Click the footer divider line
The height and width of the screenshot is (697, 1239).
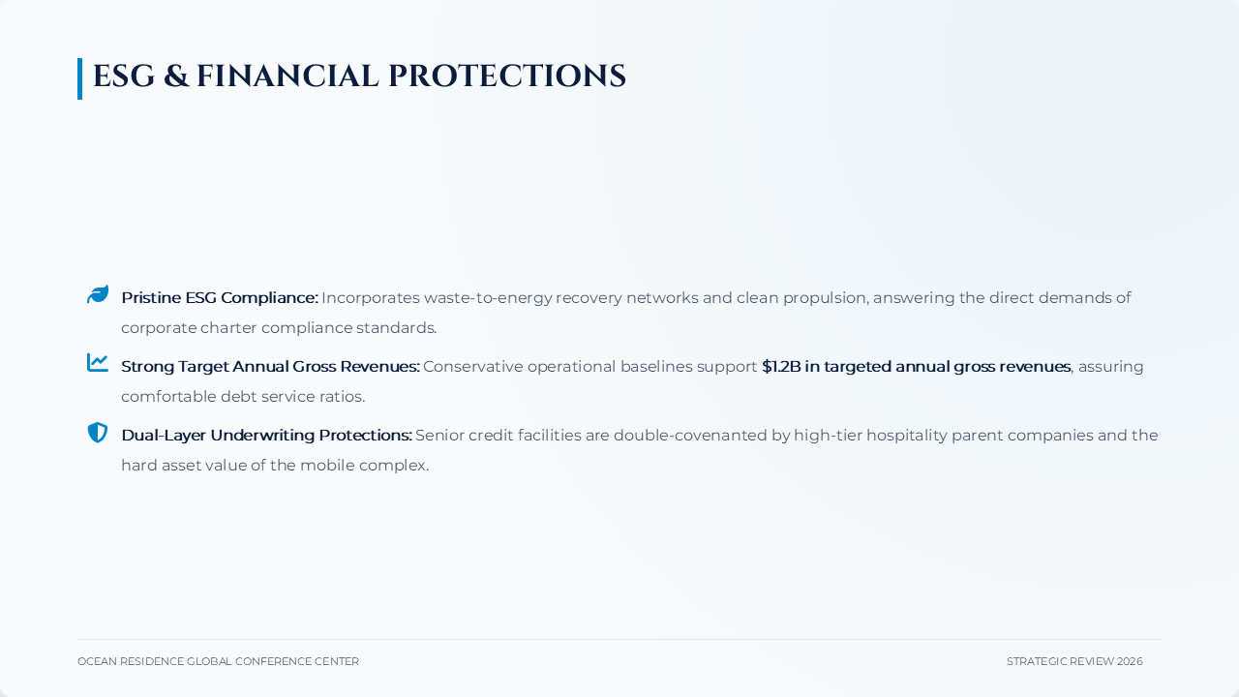pos(619,639)
